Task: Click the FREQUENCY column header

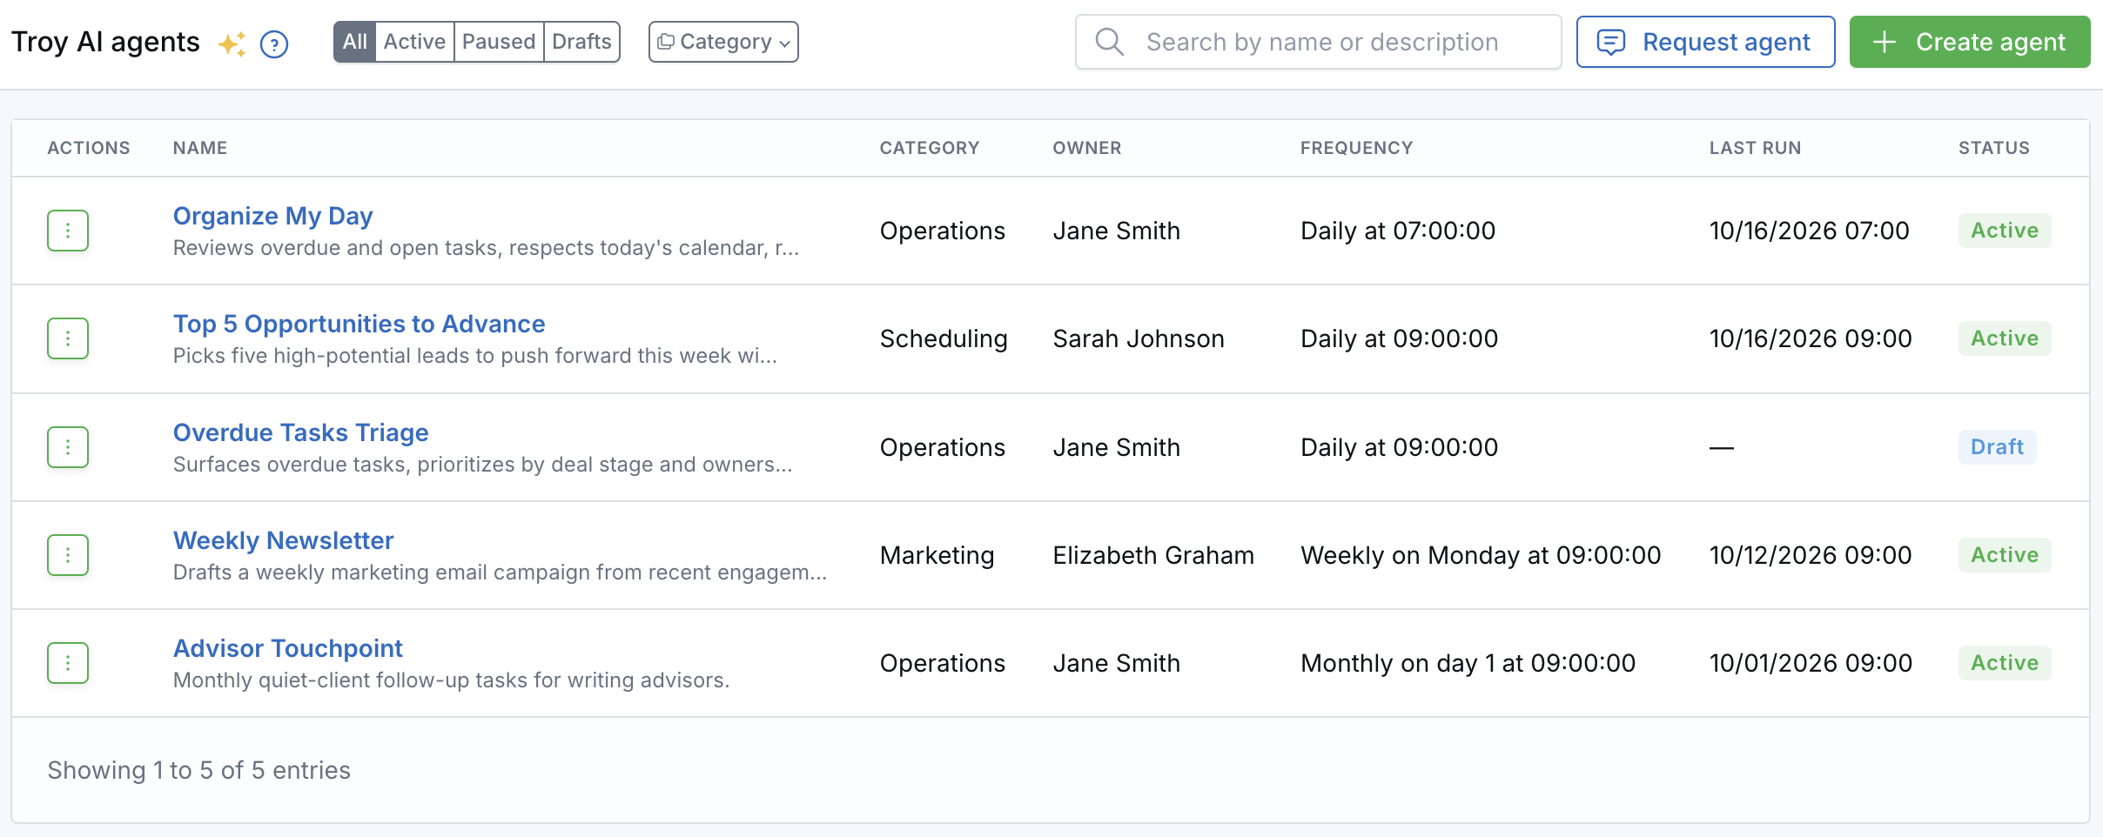Action: click(1357, 148)
